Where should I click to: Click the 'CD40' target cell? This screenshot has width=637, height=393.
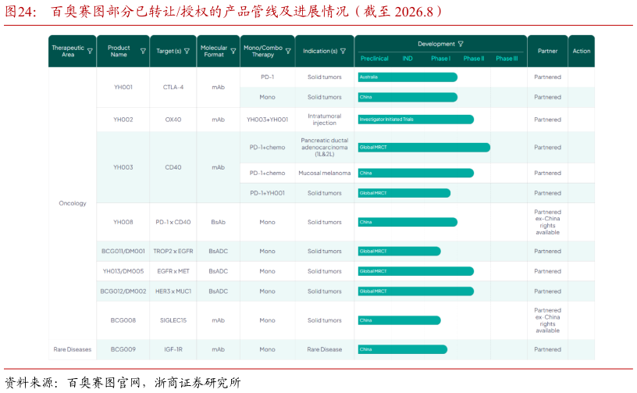tap(173, 167)
